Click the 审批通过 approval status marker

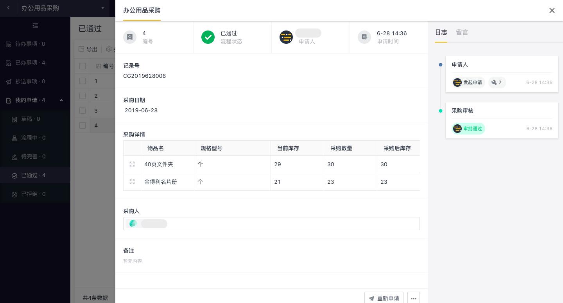[x=472, y=129]
